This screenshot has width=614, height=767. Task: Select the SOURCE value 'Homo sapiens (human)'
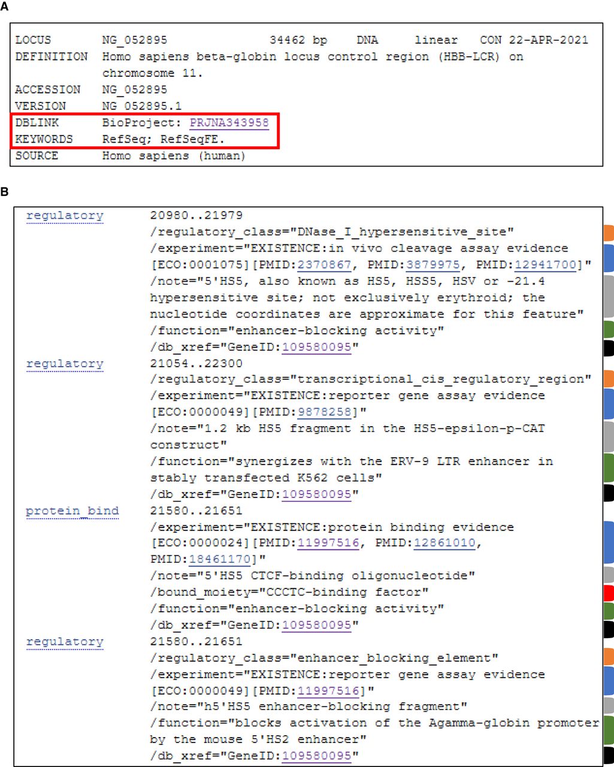pyautogui.click(x=174, y=156)
